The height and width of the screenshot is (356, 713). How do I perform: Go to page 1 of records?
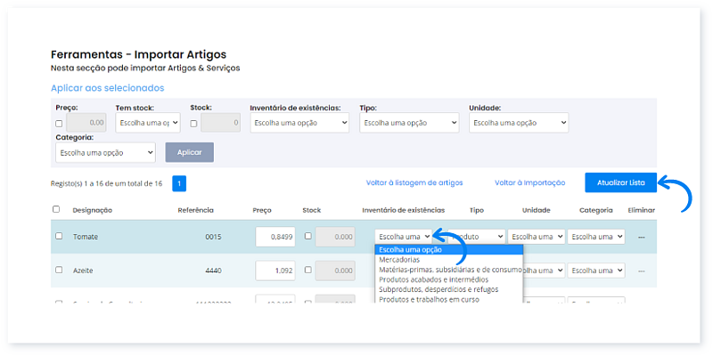179,183
